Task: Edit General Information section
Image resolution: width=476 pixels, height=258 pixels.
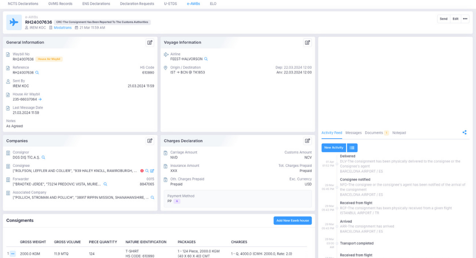Action: (150, 43)
